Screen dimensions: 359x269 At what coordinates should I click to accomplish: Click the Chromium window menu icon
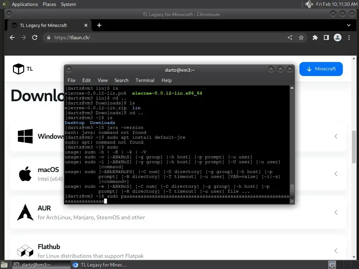9,14
